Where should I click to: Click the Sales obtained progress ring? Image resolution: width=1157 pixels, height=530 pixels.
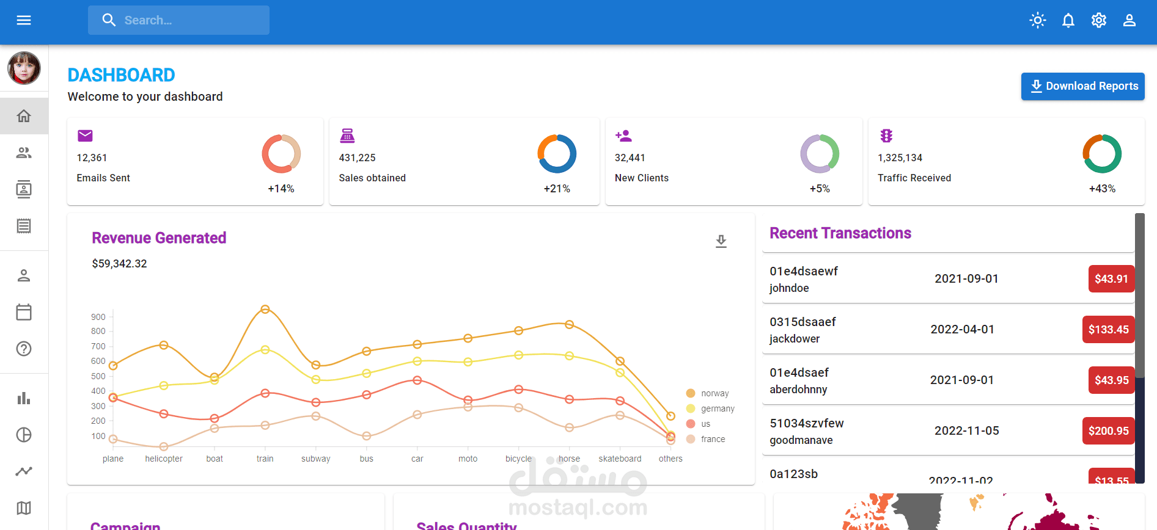click(557, 154)
